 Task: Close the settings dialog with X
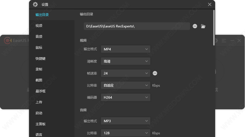coord(210,4)
